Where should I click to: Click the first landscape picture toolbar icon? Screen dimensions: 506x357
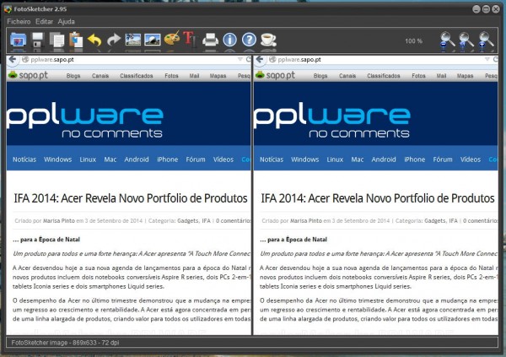pyautogui.click(x=133, y=40)
